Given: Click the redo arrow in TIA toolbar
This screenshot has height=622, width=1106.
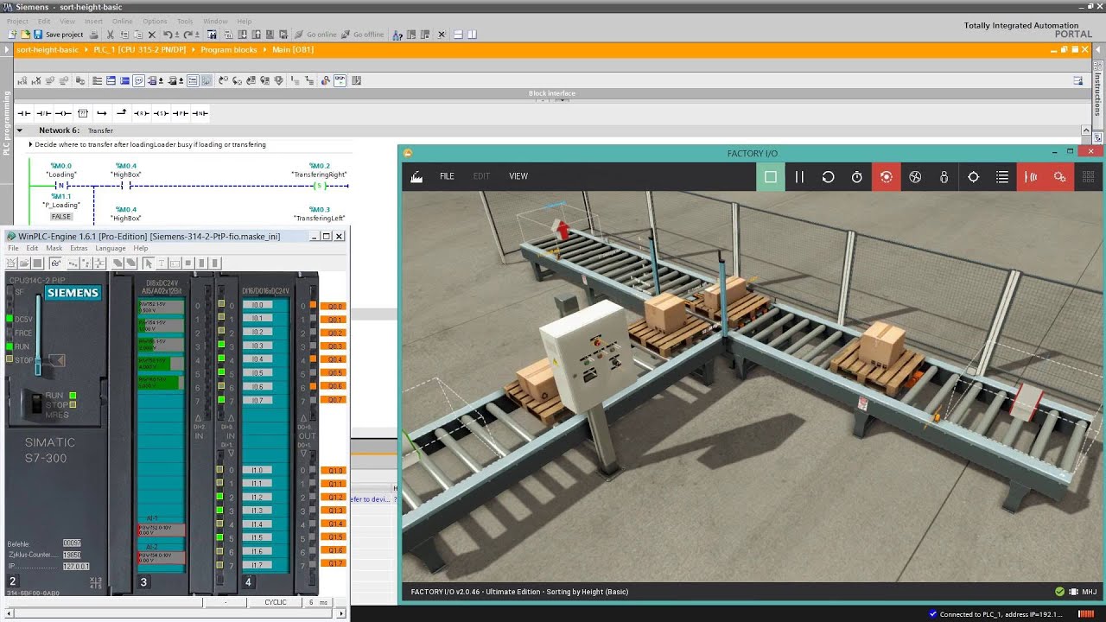Looking at the screenshot, I should tap(187, 35).
